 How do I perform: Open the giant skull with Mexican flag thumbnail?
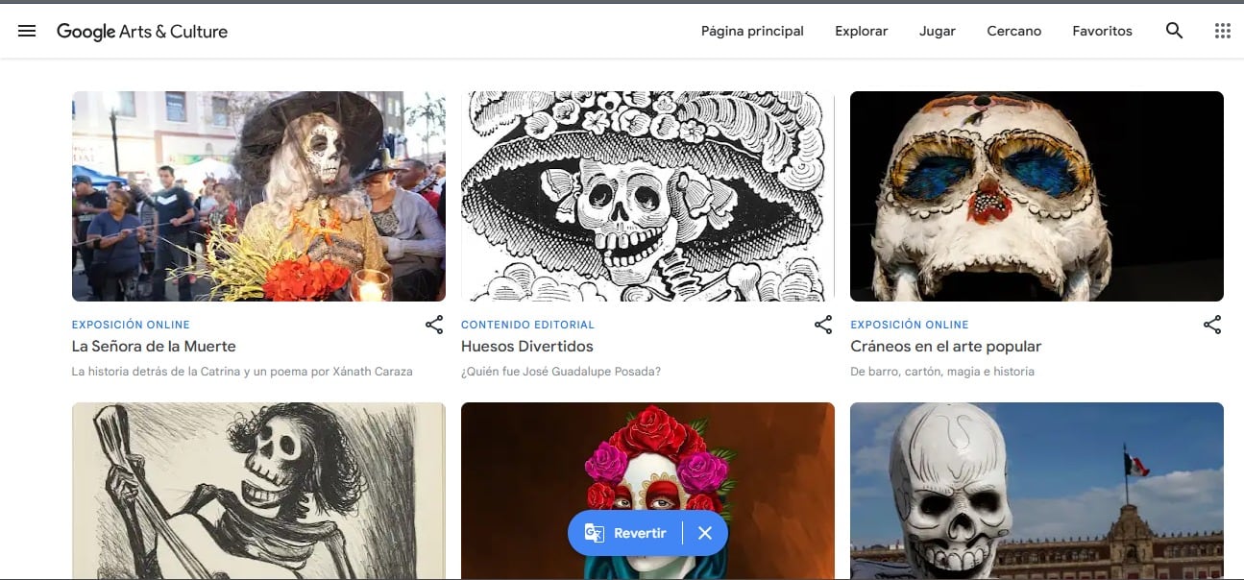pos(1037,490)
